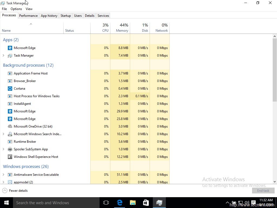
Task: Click the Microsoft Edge icon under Apps
Action: pyautogui.click(x=10, y=48)
